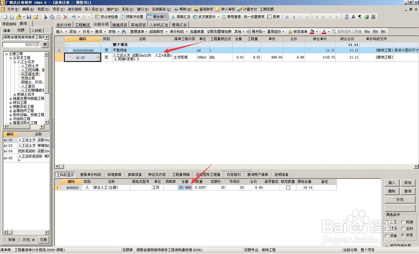Viewport: 419px width, 254px height.
Task: Go to first record navigation icon
Action: pos(287,17)
